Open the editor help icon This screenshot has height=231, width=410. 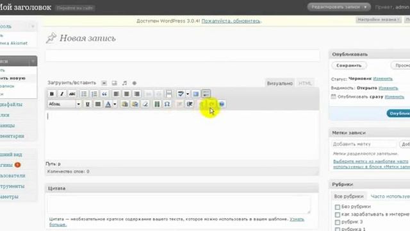pos(222,104)
